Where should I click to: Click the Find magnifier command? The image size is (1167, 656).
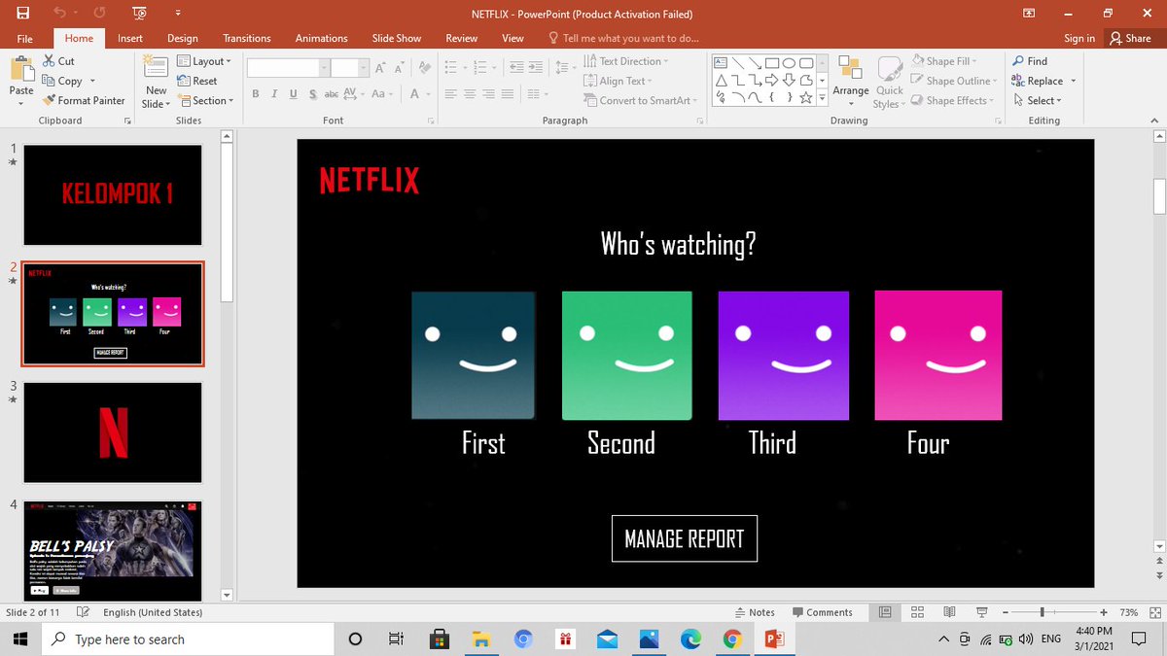point(1030,61)
